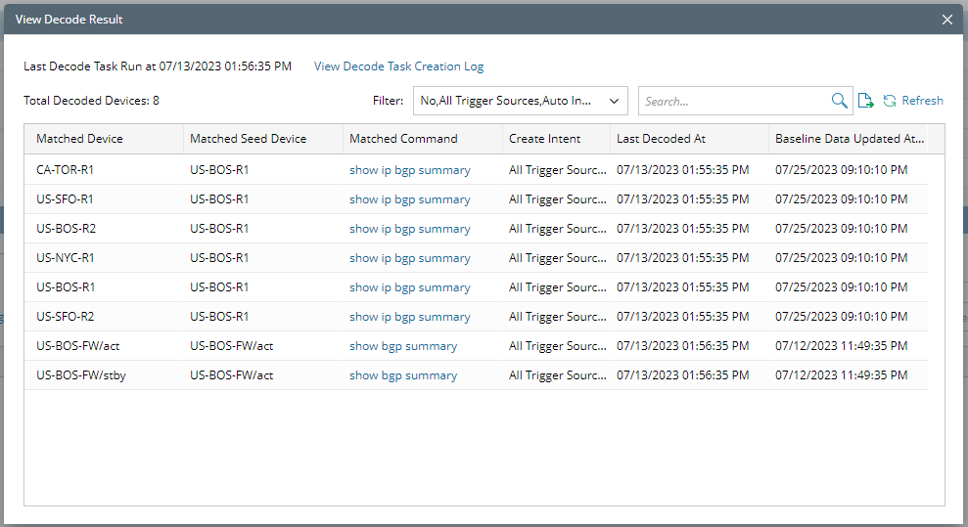Click the Refresh icon
The height and width of the screenshot is (527, 968).
tap(889, 101)
